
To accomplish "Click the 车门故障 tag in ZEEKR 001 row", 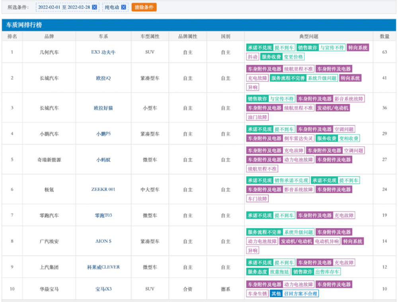I will [x=258, y=199].
